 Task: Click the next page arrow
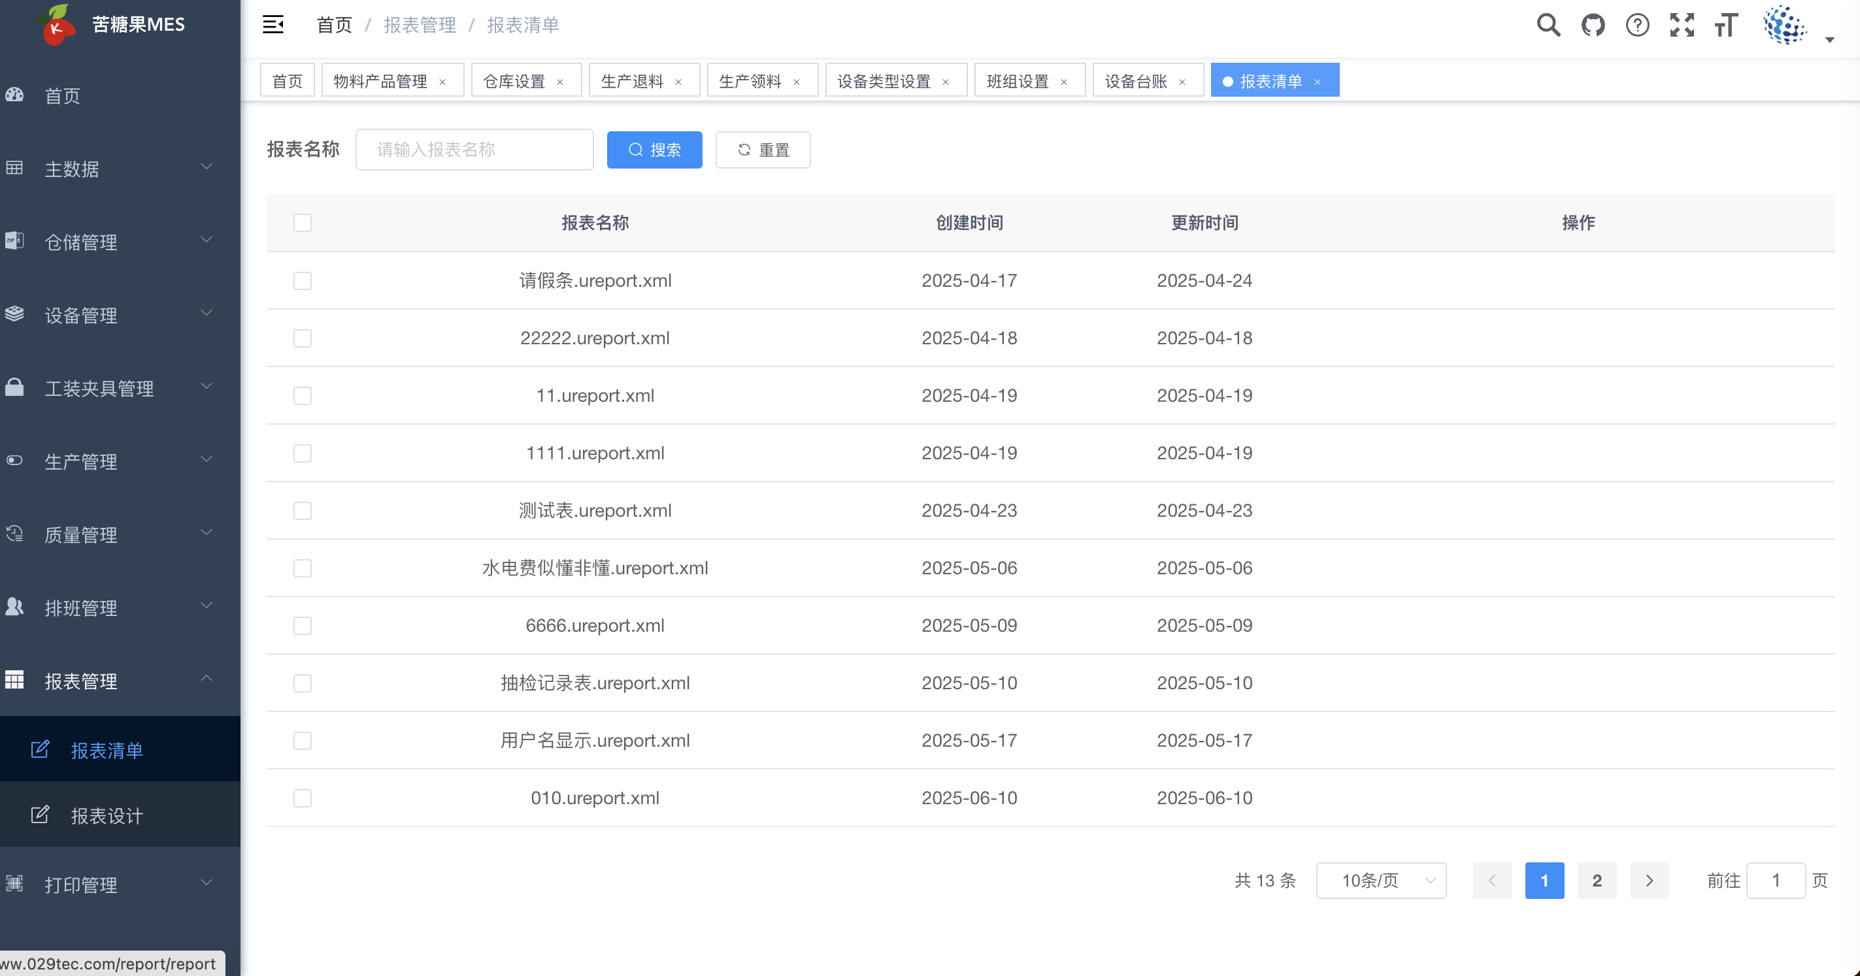coord(1649,880)
